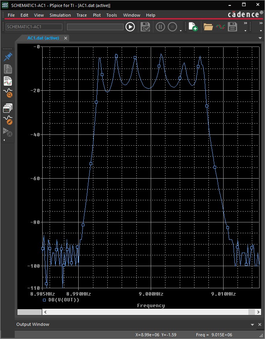265x339 pixels.
Task: Close the AC1.dat tab
Action: (65, 38)
